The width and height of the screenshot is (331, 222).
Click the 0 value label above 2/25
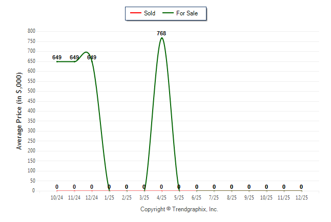[x=127, y=187]
